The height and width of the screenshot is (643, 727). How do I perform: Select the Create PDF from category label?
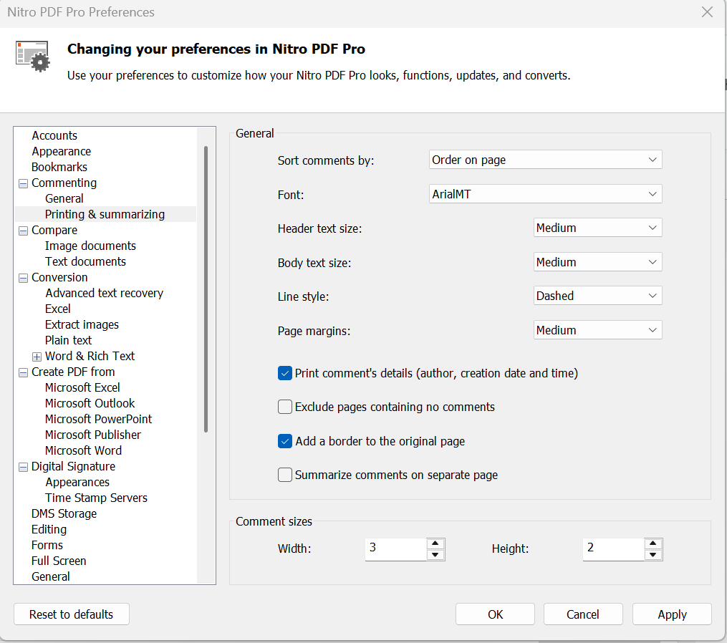tap(73, 372)
